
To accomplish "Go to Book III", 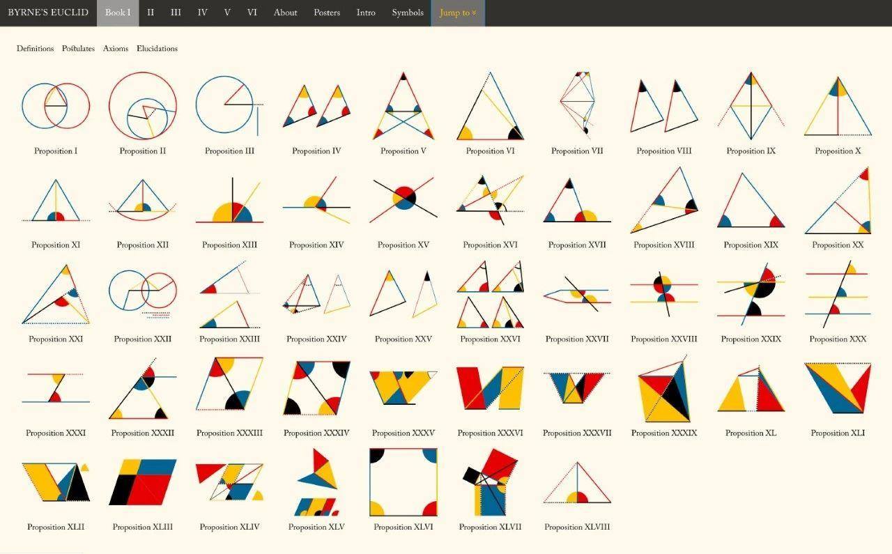I will [x=176, y=13].
